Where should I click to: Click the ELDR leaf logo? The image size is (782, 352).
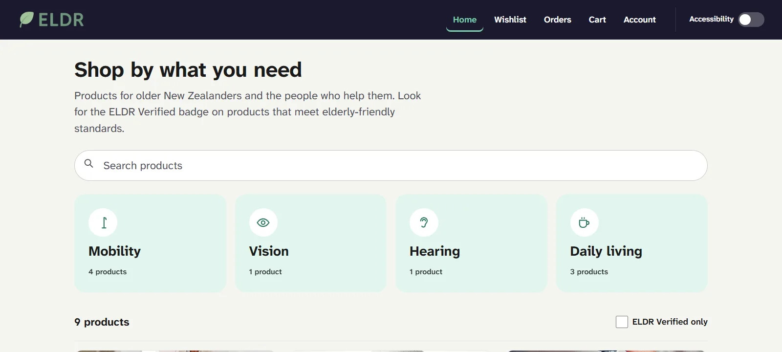[x=26, y=20]
